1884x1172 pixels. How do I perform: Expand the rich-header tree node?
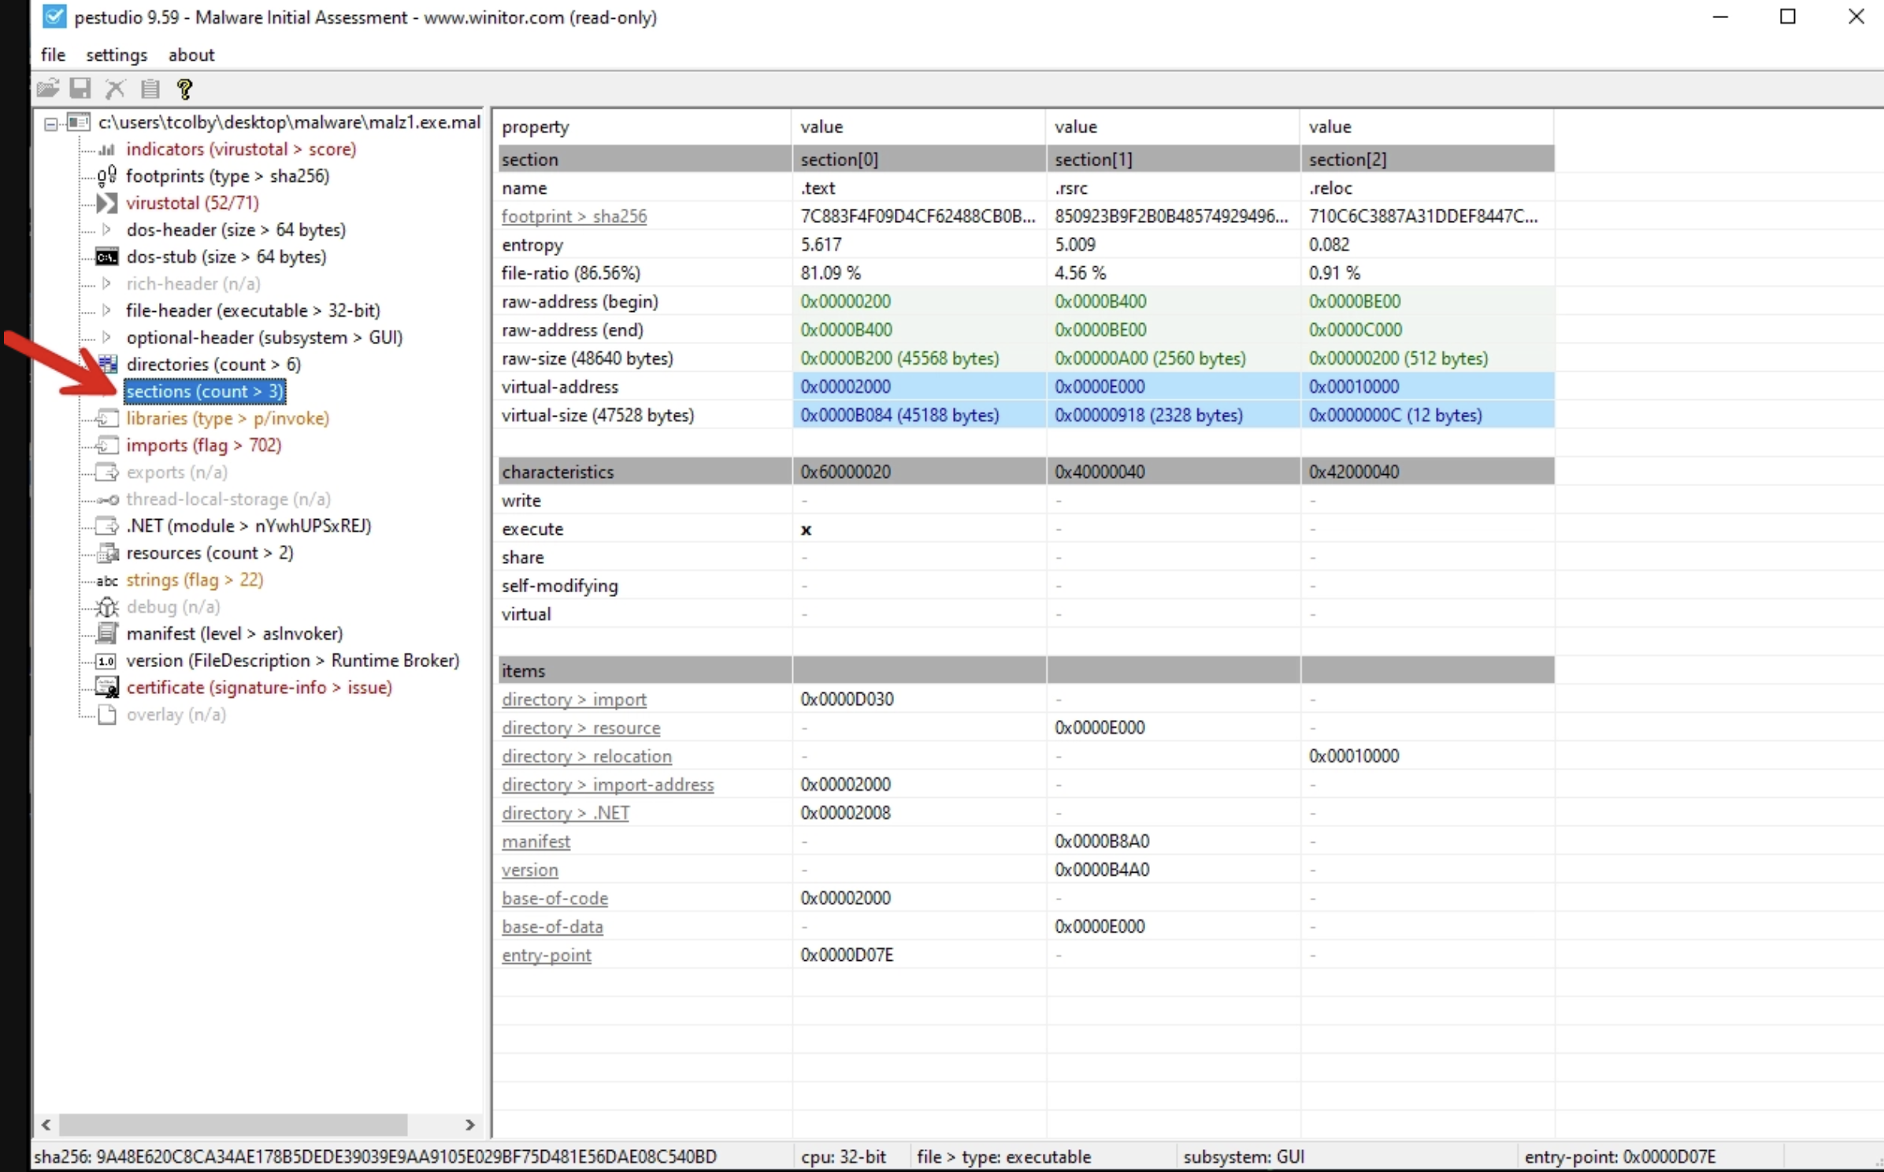click(106, 283)
